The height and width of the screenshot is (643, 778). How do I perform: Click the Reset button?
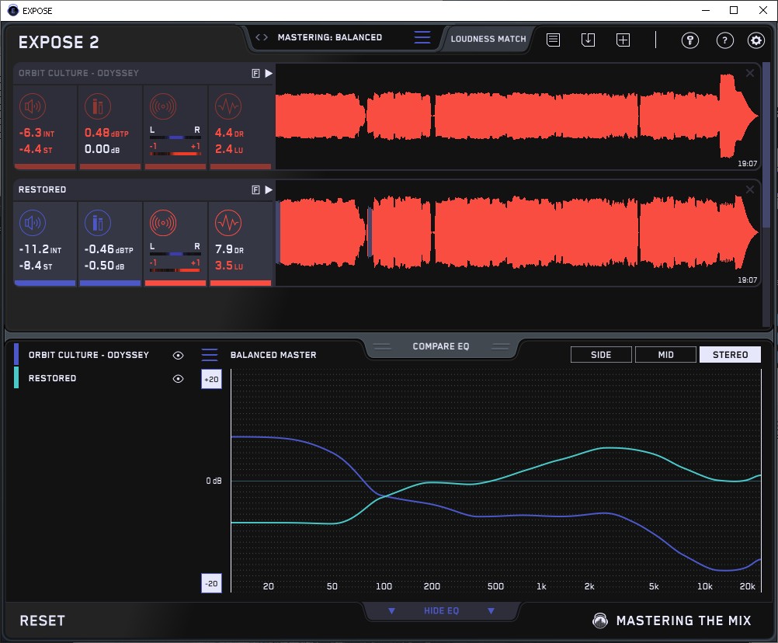[42, 620]
